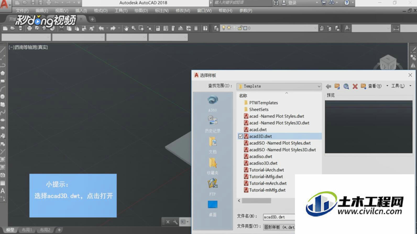Image resolution: width=417 pixels, height=234 pixels.
Task: Click the Back arrow in the dialog
Action: tap(328, 86)
